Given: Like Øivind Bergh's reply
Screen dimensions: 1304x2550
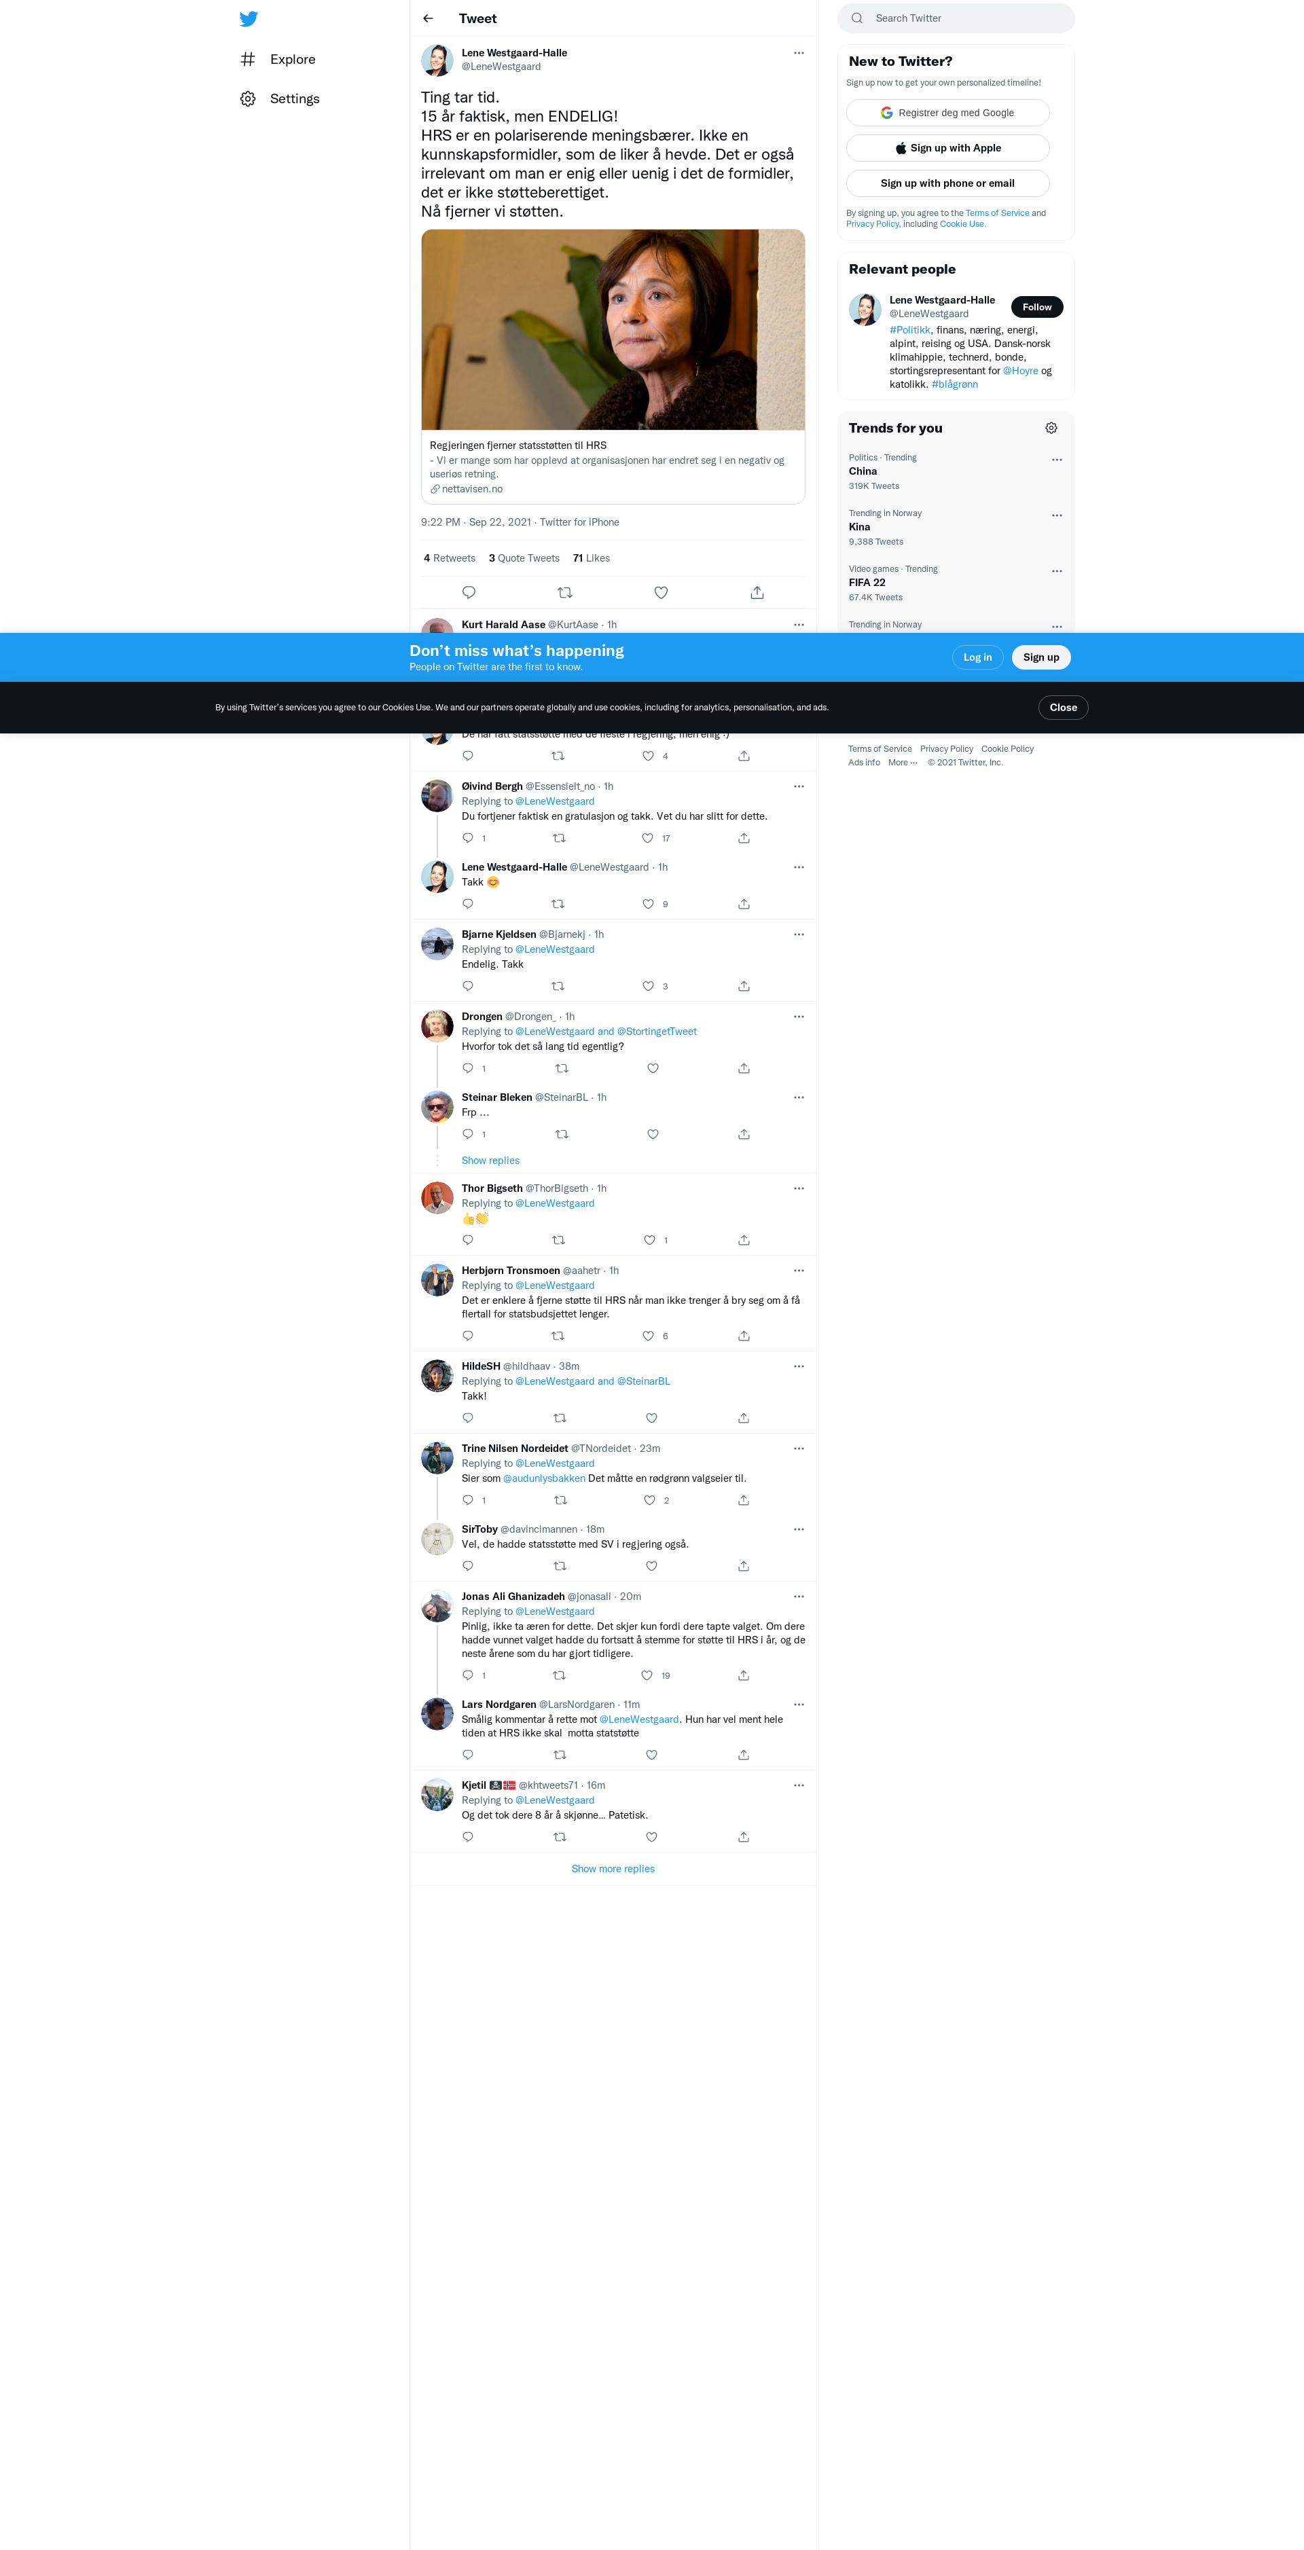Looking at the screenshot, I should click(647, 839).
